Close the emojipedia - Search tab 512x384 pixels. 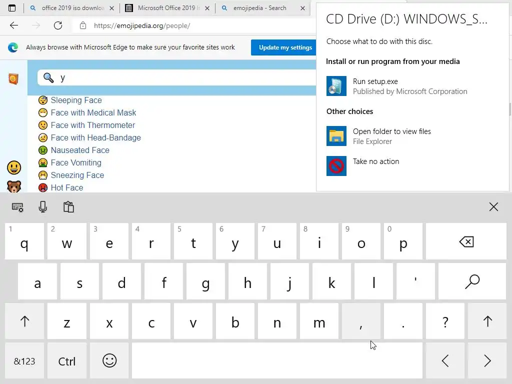[302, 8]
